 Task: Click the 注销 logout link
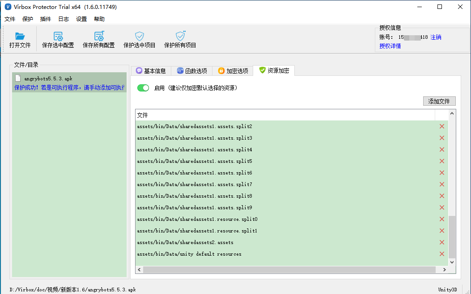tap(436, 37)
